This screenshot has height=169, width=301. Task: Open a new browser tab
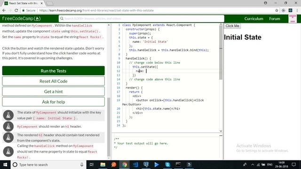(x=50, y=3)
